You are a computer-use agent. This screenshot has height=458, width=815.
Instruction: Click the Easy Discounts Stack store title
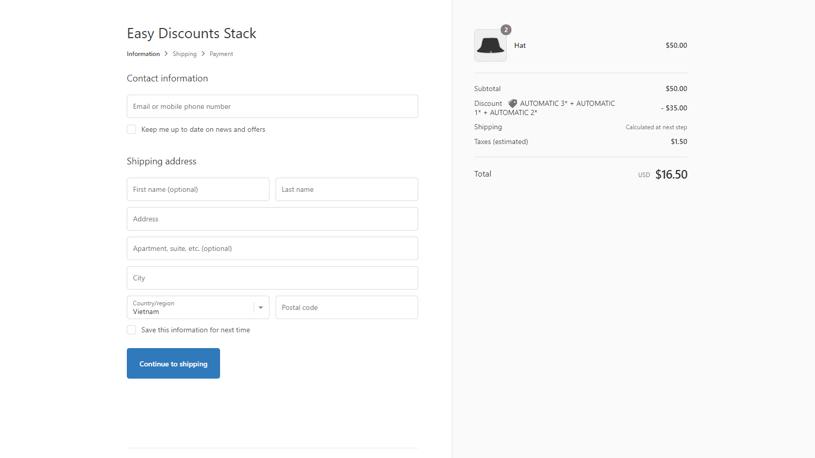point(192,34)
